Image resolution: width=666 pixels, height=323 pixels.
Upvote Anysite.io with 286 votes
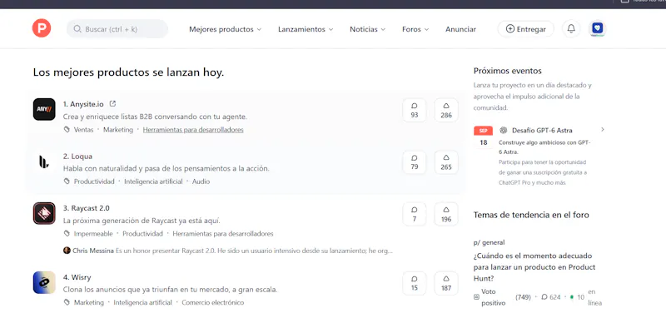pyautogui.click(x=446, y=110)
